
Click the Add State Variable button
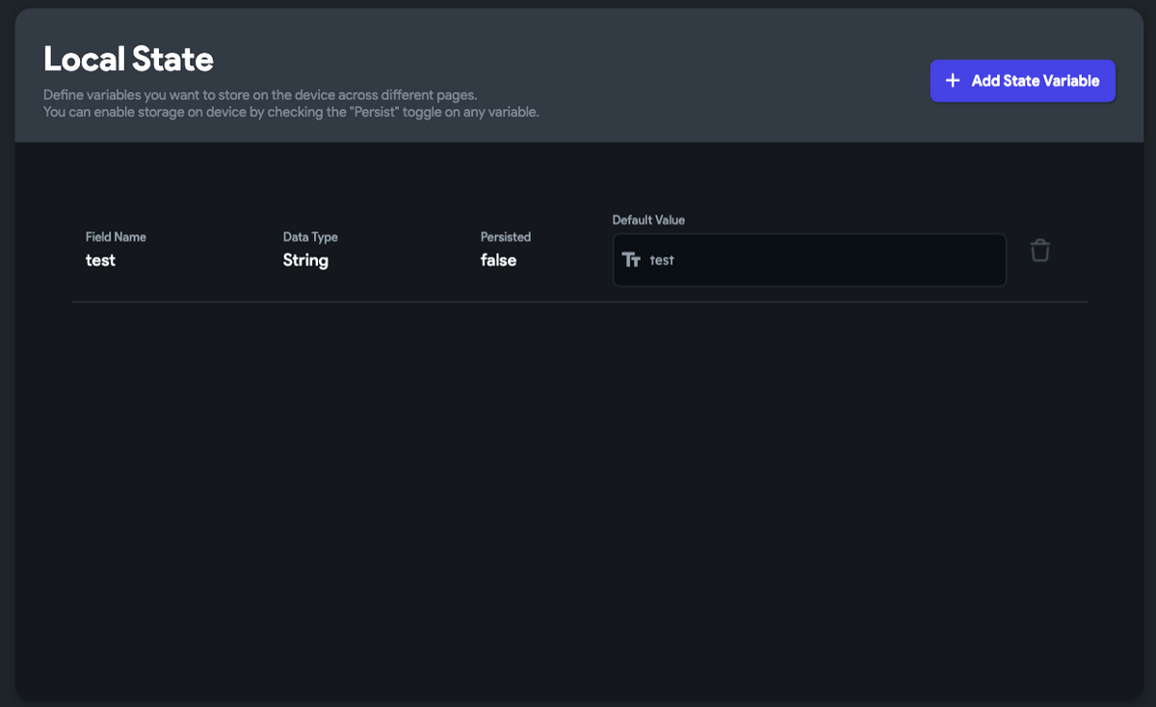pyautogui.click(x=1022, y=81)
